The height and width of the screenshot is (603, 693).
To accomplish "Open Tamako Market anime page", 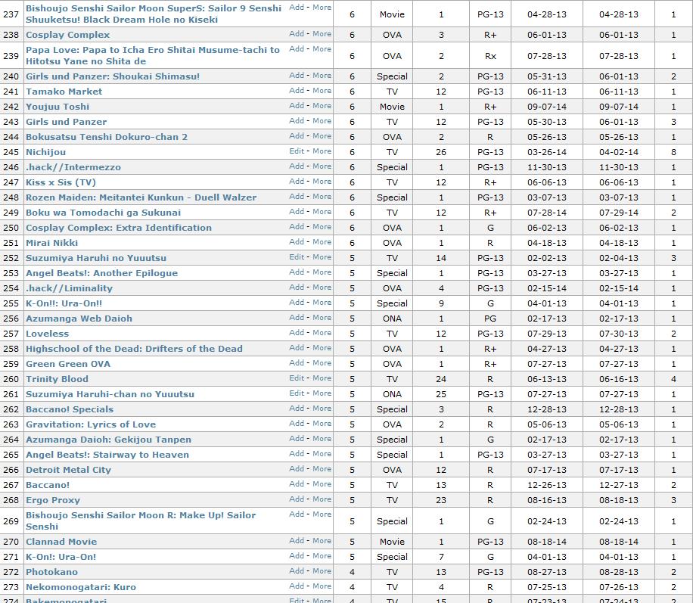I will 64,92.
